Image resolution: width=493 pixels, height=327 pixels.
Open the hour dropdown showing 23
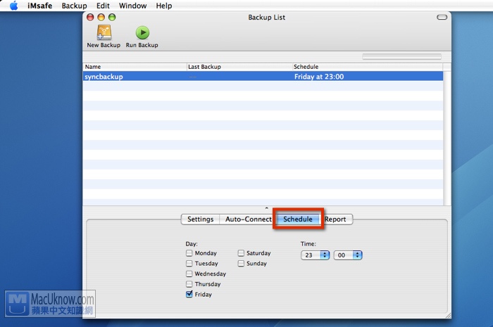coord(315,255)
